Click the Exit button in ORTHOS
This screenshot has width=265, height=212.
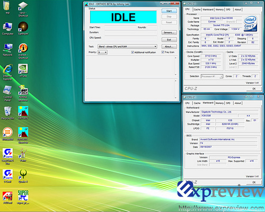click(169, 40)
